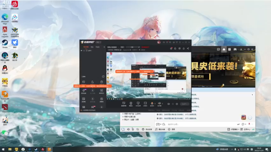
Task: Select second sub-channel in channel list
Action: pyautogui.click(x=129, y=117)
